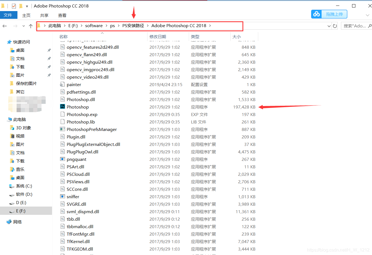The width and height of the screenshot is (372, 255).
Task: Open the recent locations dropdown arrow
Action: (24, 26)
